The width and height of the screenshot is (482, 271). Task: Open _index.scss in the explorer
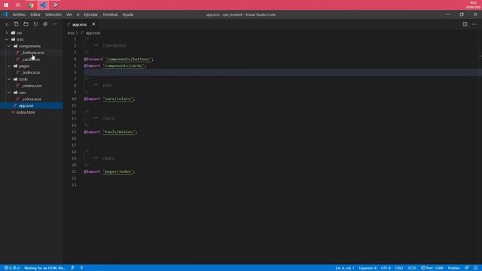pyautogui.click(x=32, y=72)
